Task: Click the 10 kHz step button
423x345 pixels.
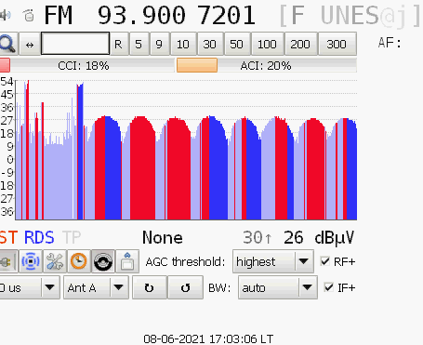Action: click(183, 45)
